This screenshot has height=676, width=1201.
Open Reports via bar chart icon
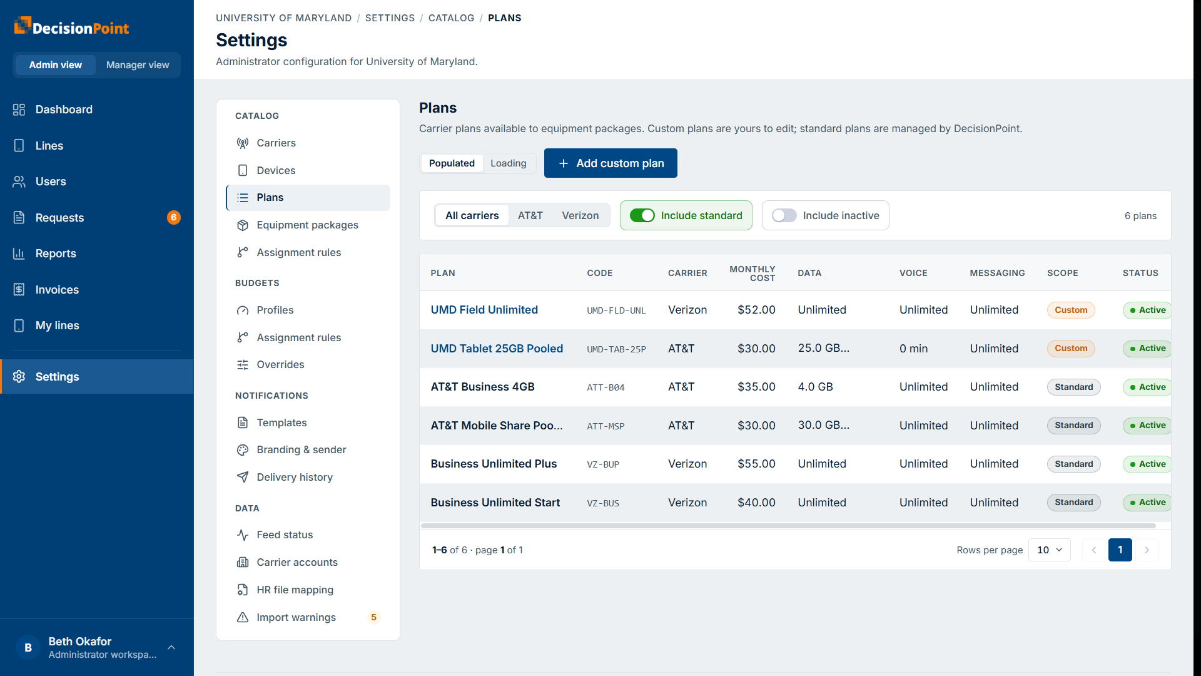19,253
